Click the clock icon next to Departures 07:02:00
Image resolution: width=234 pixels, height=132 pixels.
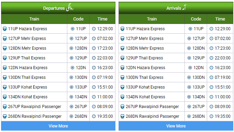pos(94,39)
